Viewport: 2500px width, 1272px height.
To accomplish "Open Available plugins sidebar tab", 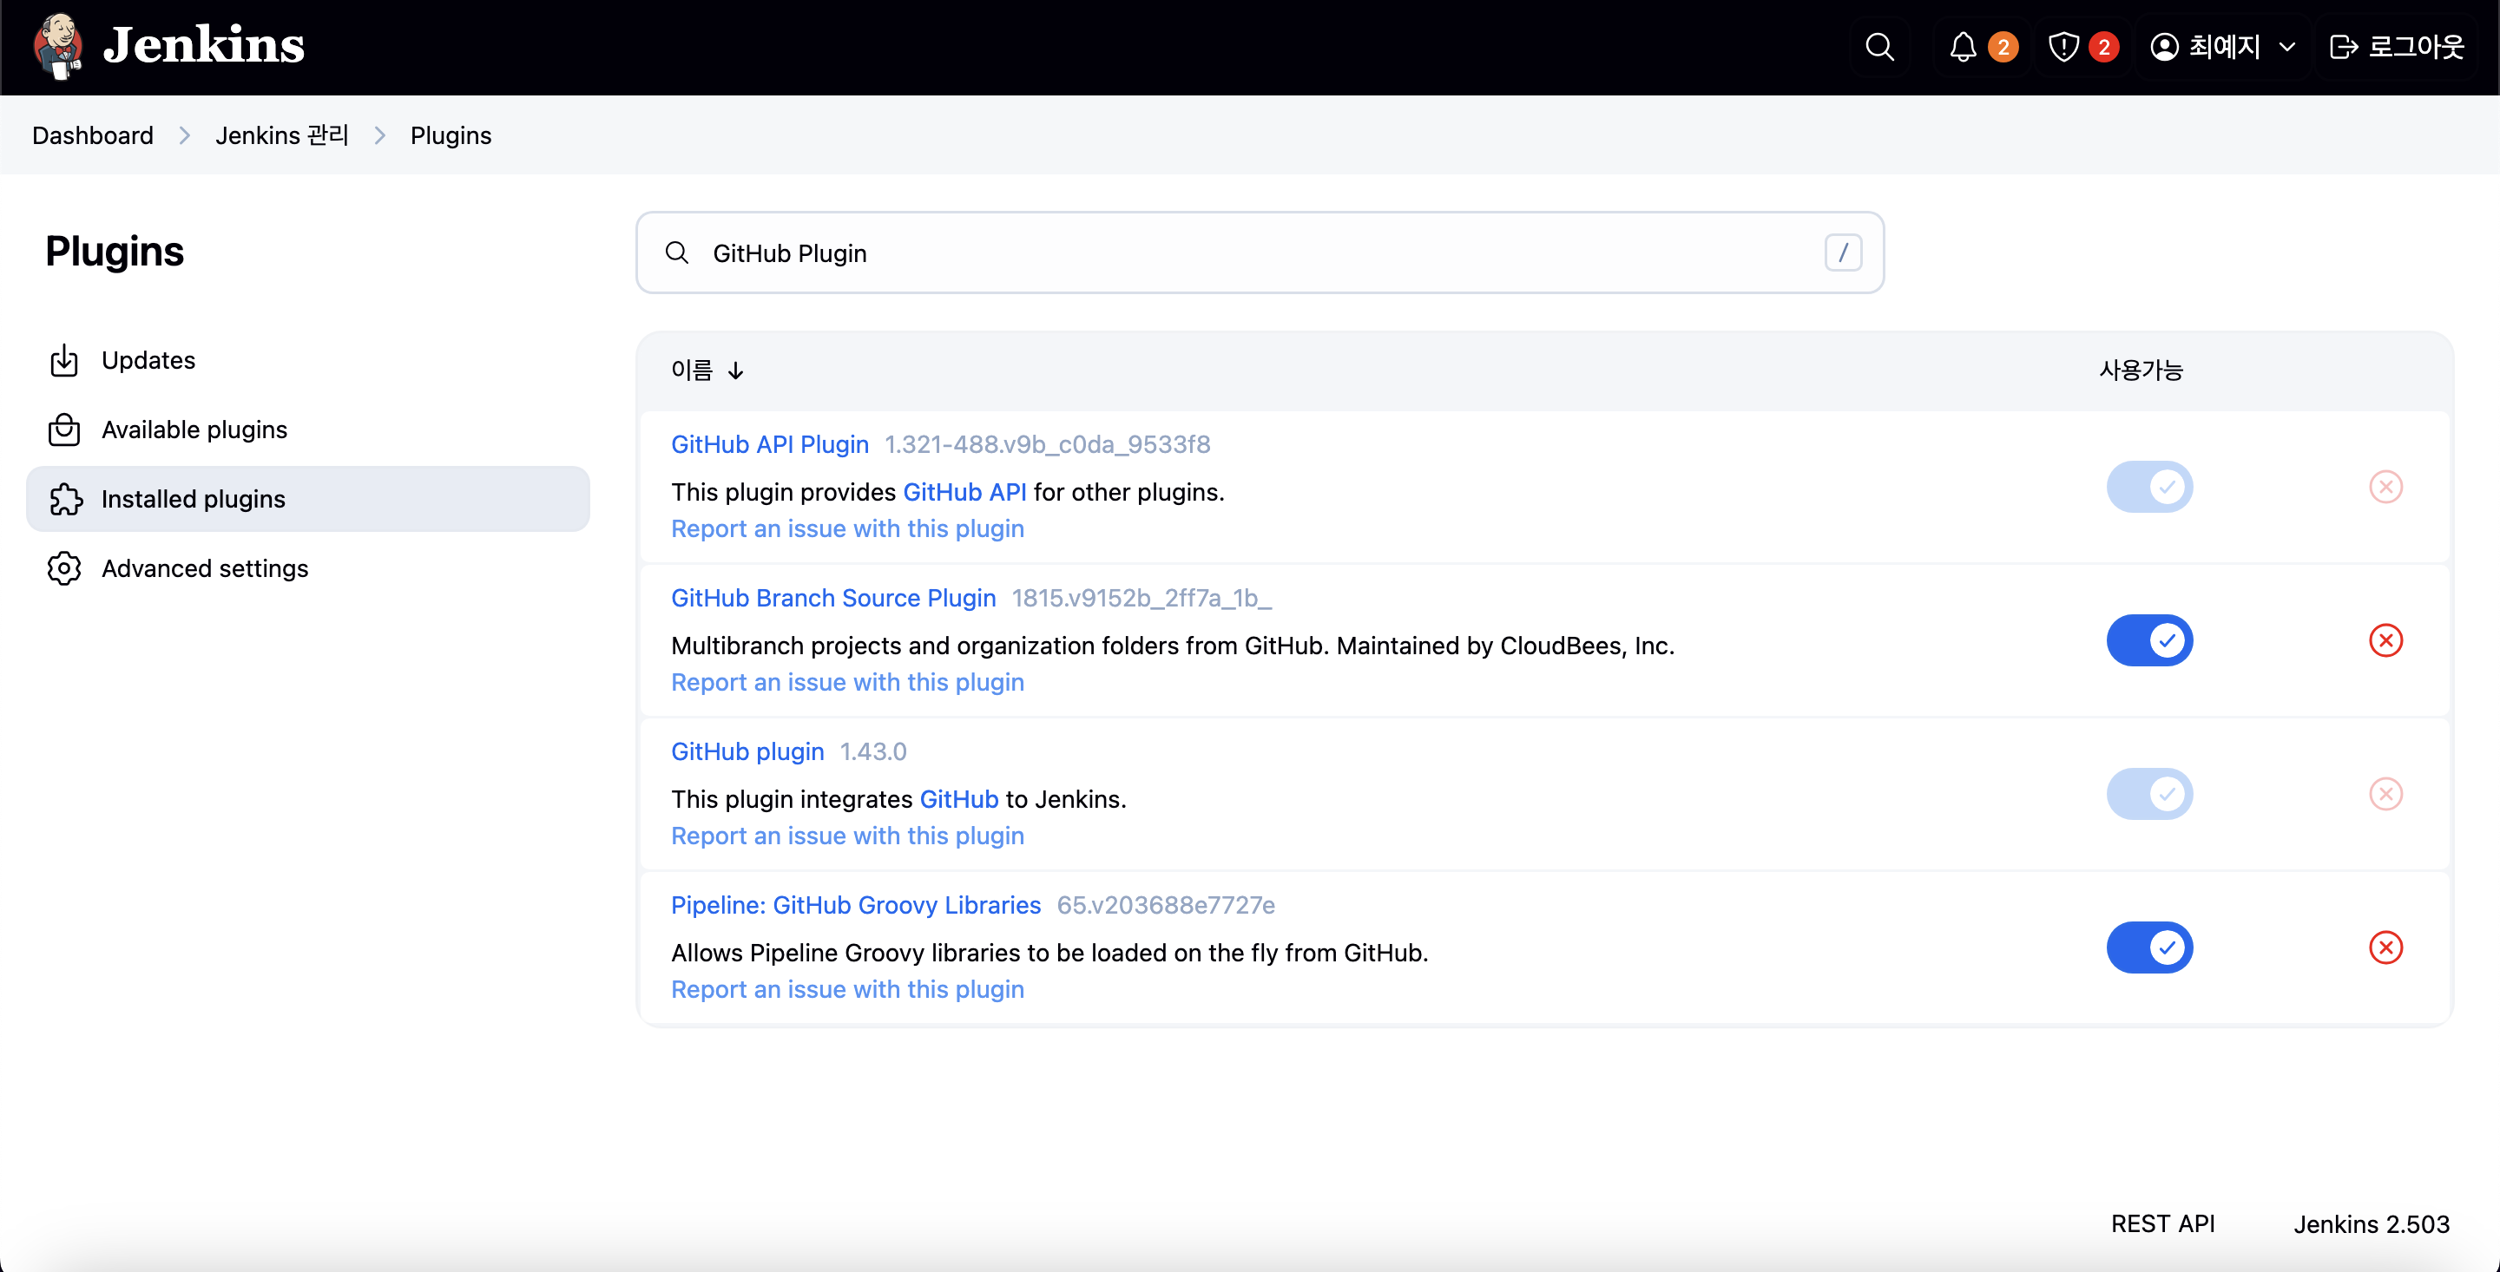I will (x=307, y=429).
